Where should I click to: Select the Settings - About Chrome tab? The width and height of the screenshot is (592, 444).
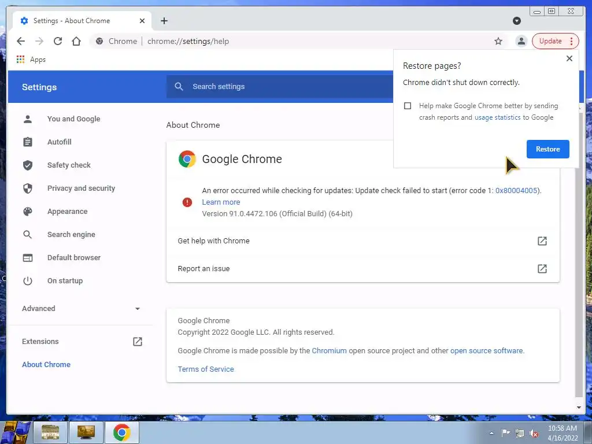(82, 21)
